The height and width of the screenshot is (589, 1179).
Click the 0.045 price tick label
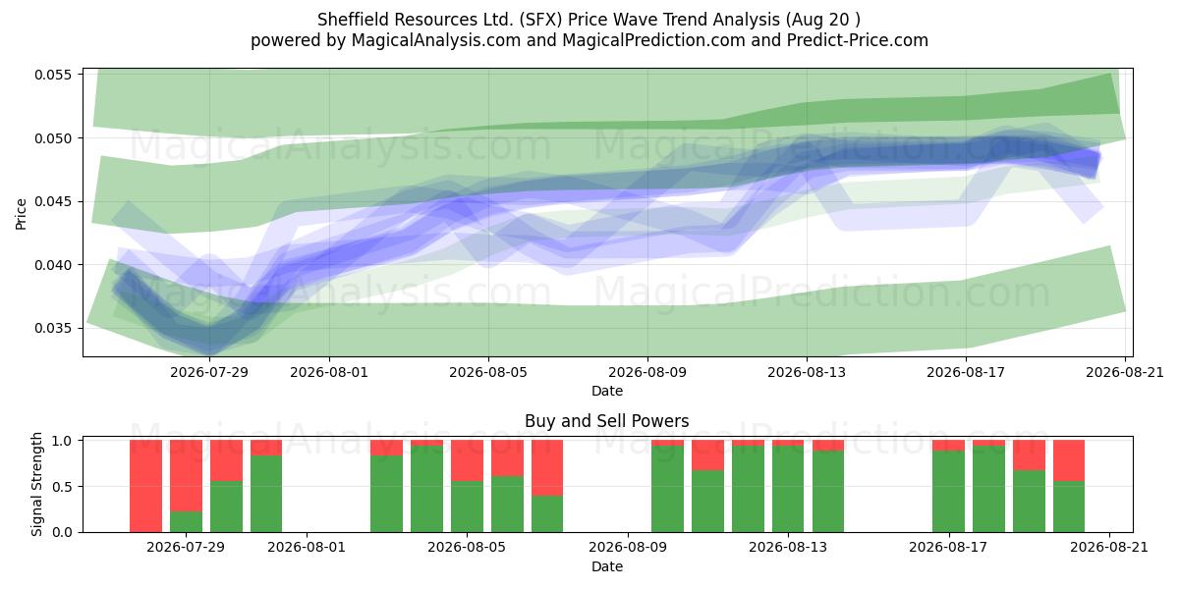point(54,202)
